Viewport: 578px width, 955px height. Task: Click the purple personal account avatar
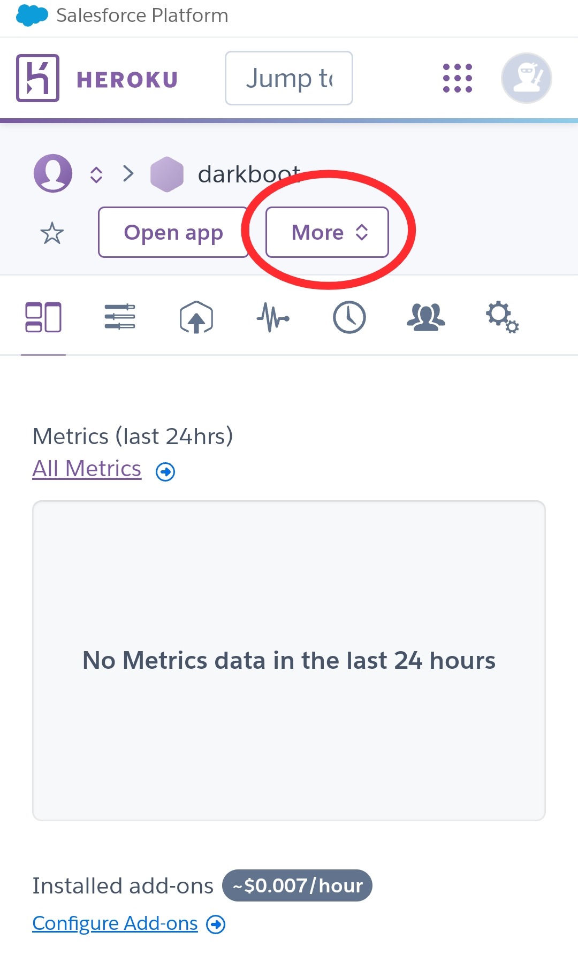click(x=53, y=173)
